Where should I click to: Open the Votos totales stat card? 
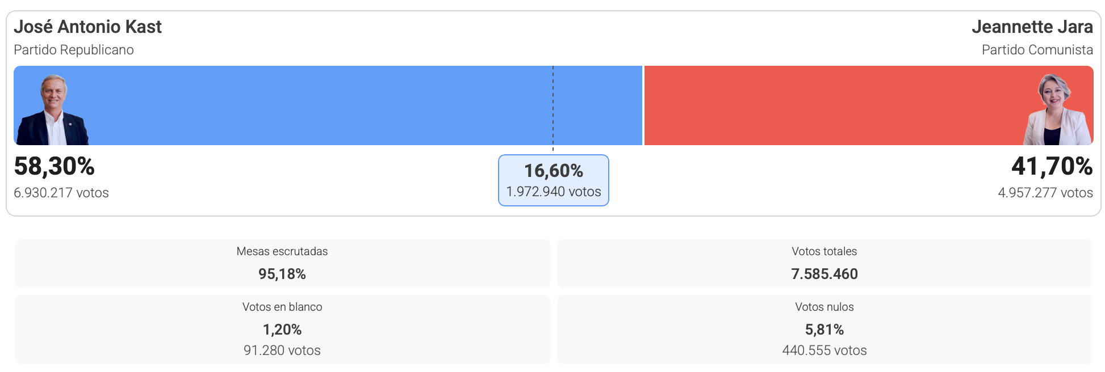tap(824, 264)
